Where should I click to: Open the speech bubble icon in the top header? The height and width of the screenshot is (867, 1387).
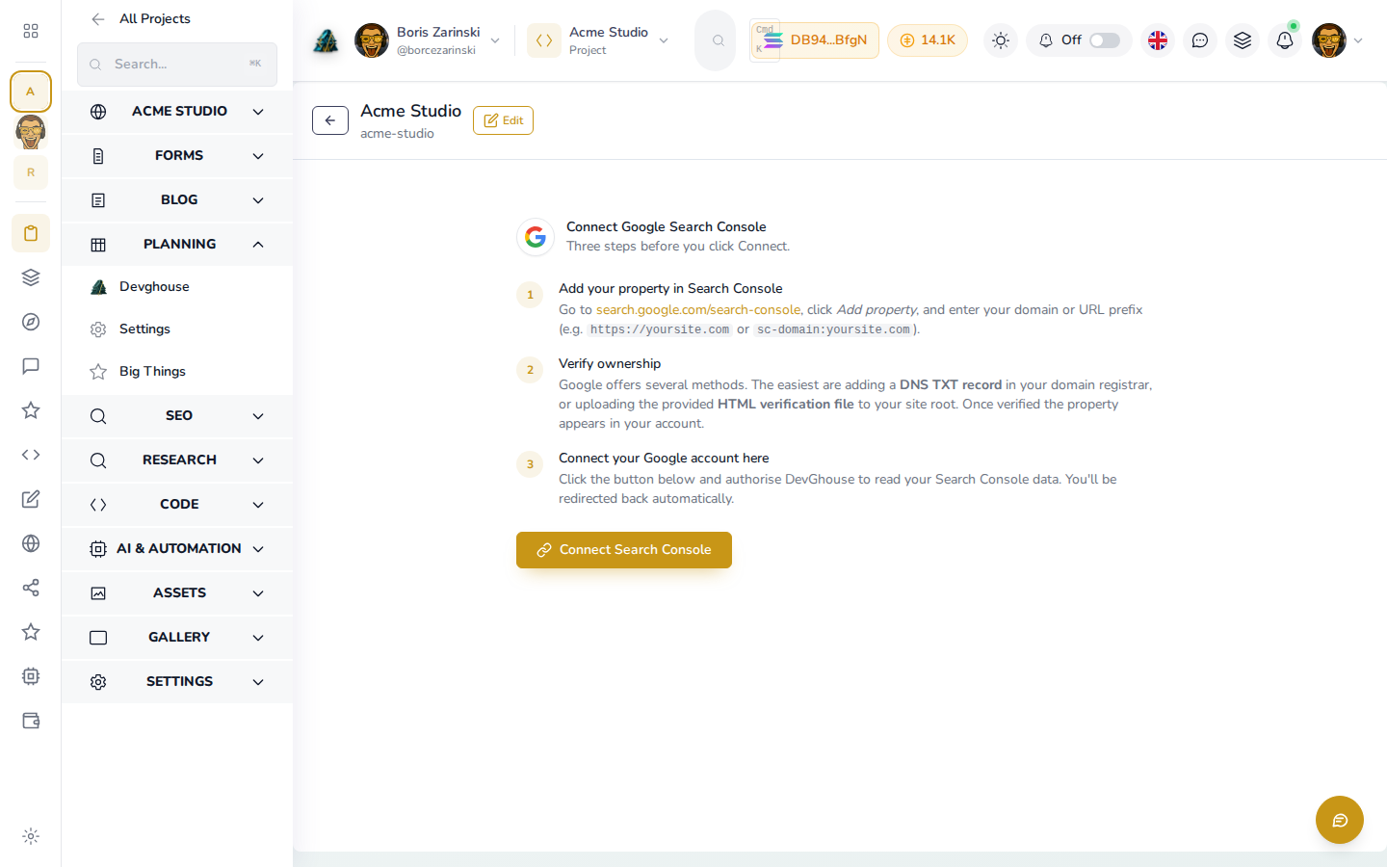(1200, 40)
